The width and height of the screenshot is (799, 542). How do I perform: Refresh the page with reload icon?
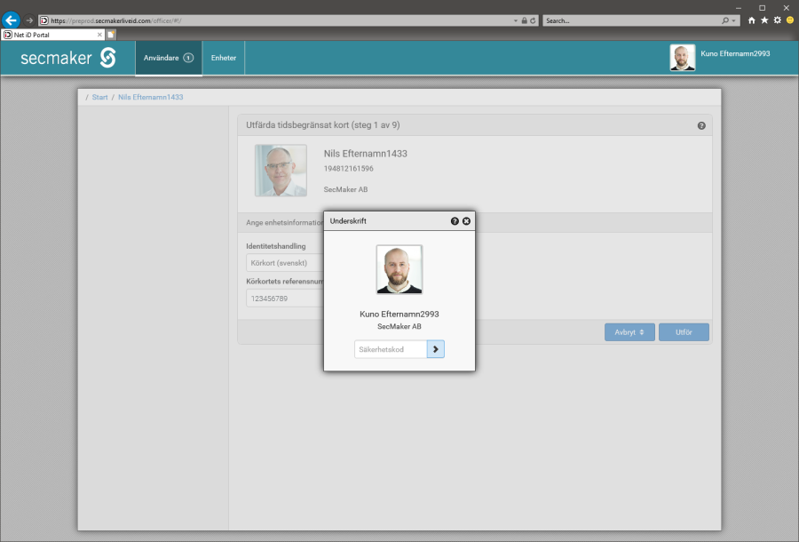(x=533, y=20)
